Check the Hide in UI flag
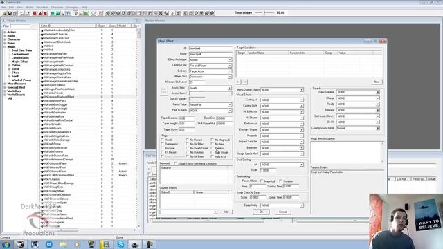The image size is (443, 249). 213,156
